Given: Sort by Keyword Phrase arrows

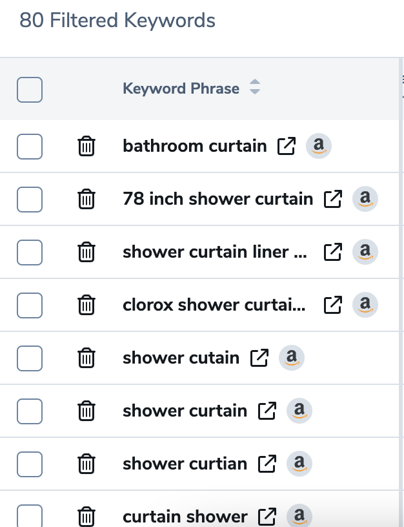Looking at the screenshot, I should point(255,88).
